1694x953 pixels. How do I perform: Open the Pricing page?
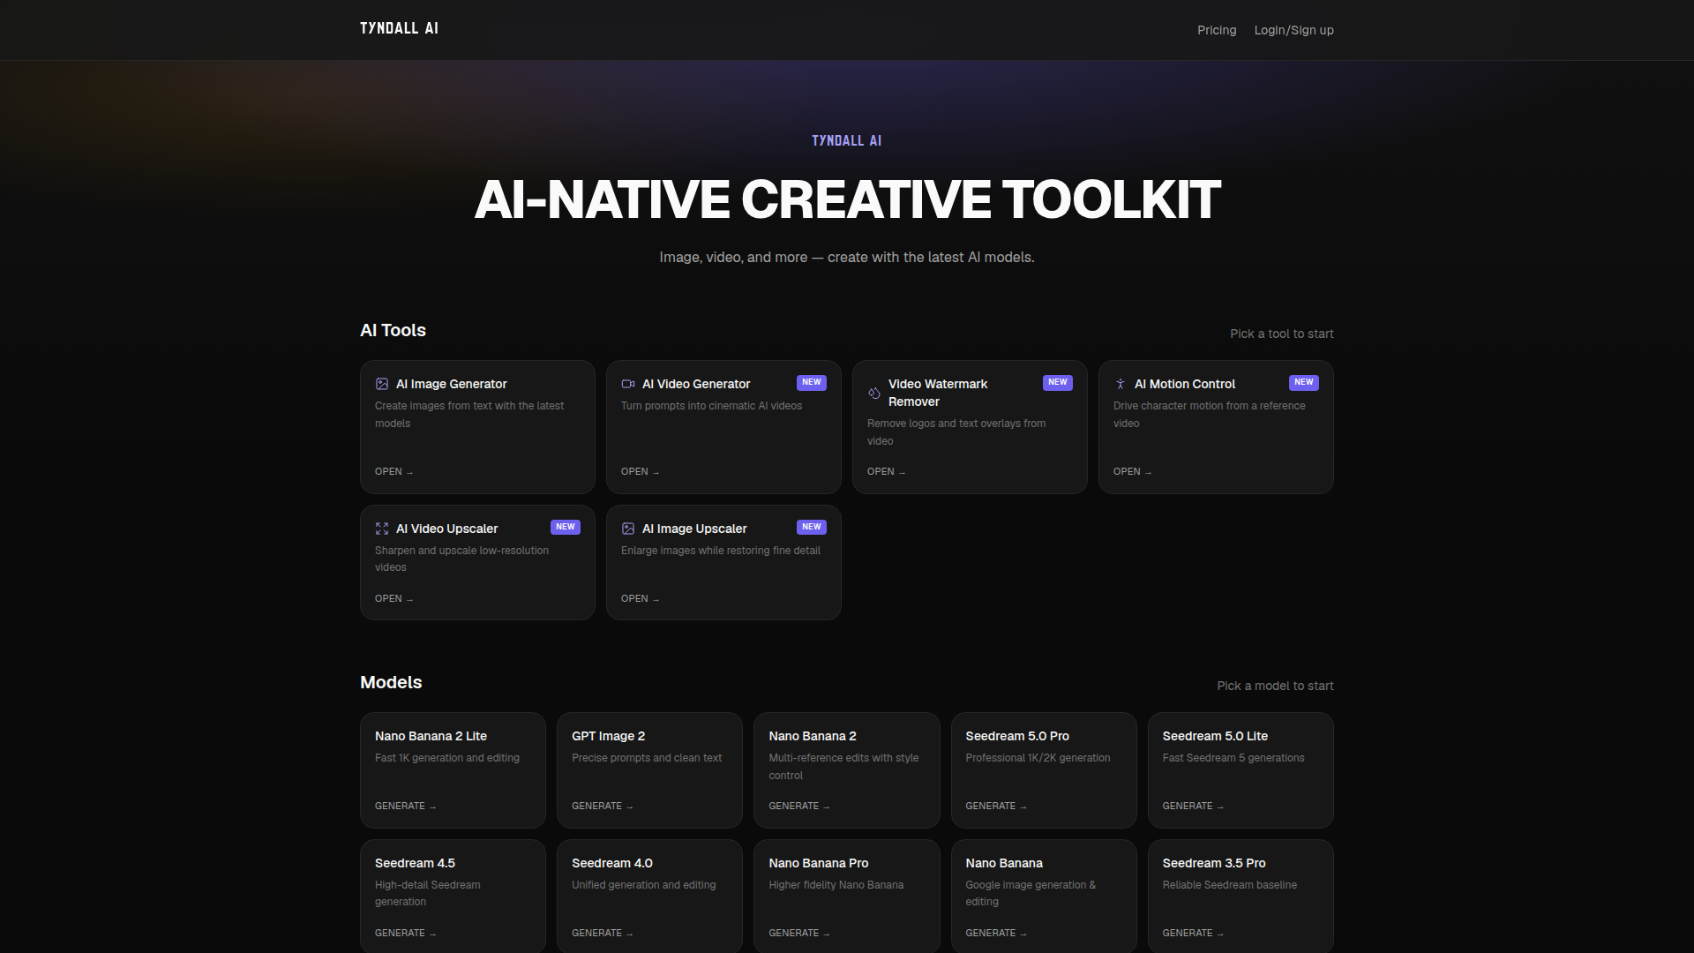point(1217,30)
